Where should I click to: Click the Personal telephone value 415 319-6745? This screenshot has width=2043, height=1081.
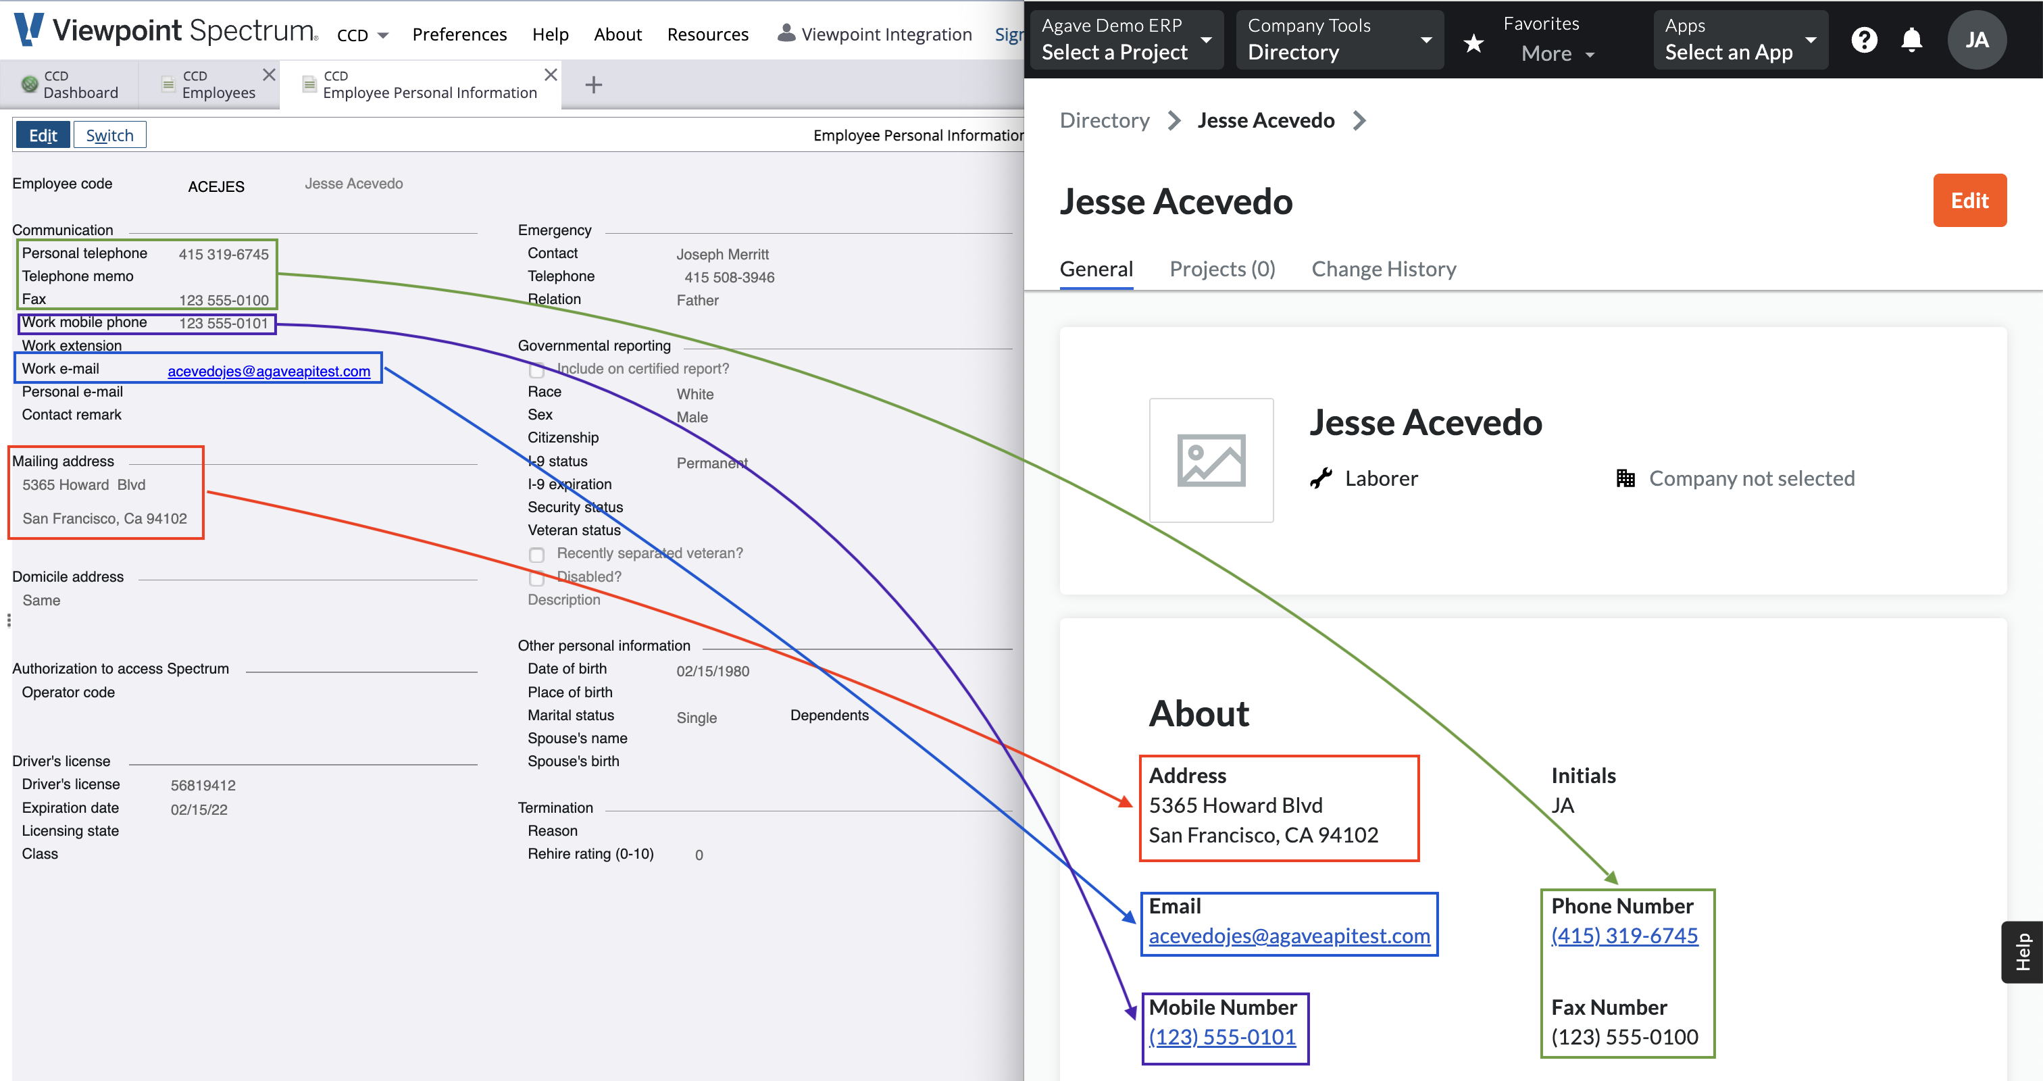224,255
